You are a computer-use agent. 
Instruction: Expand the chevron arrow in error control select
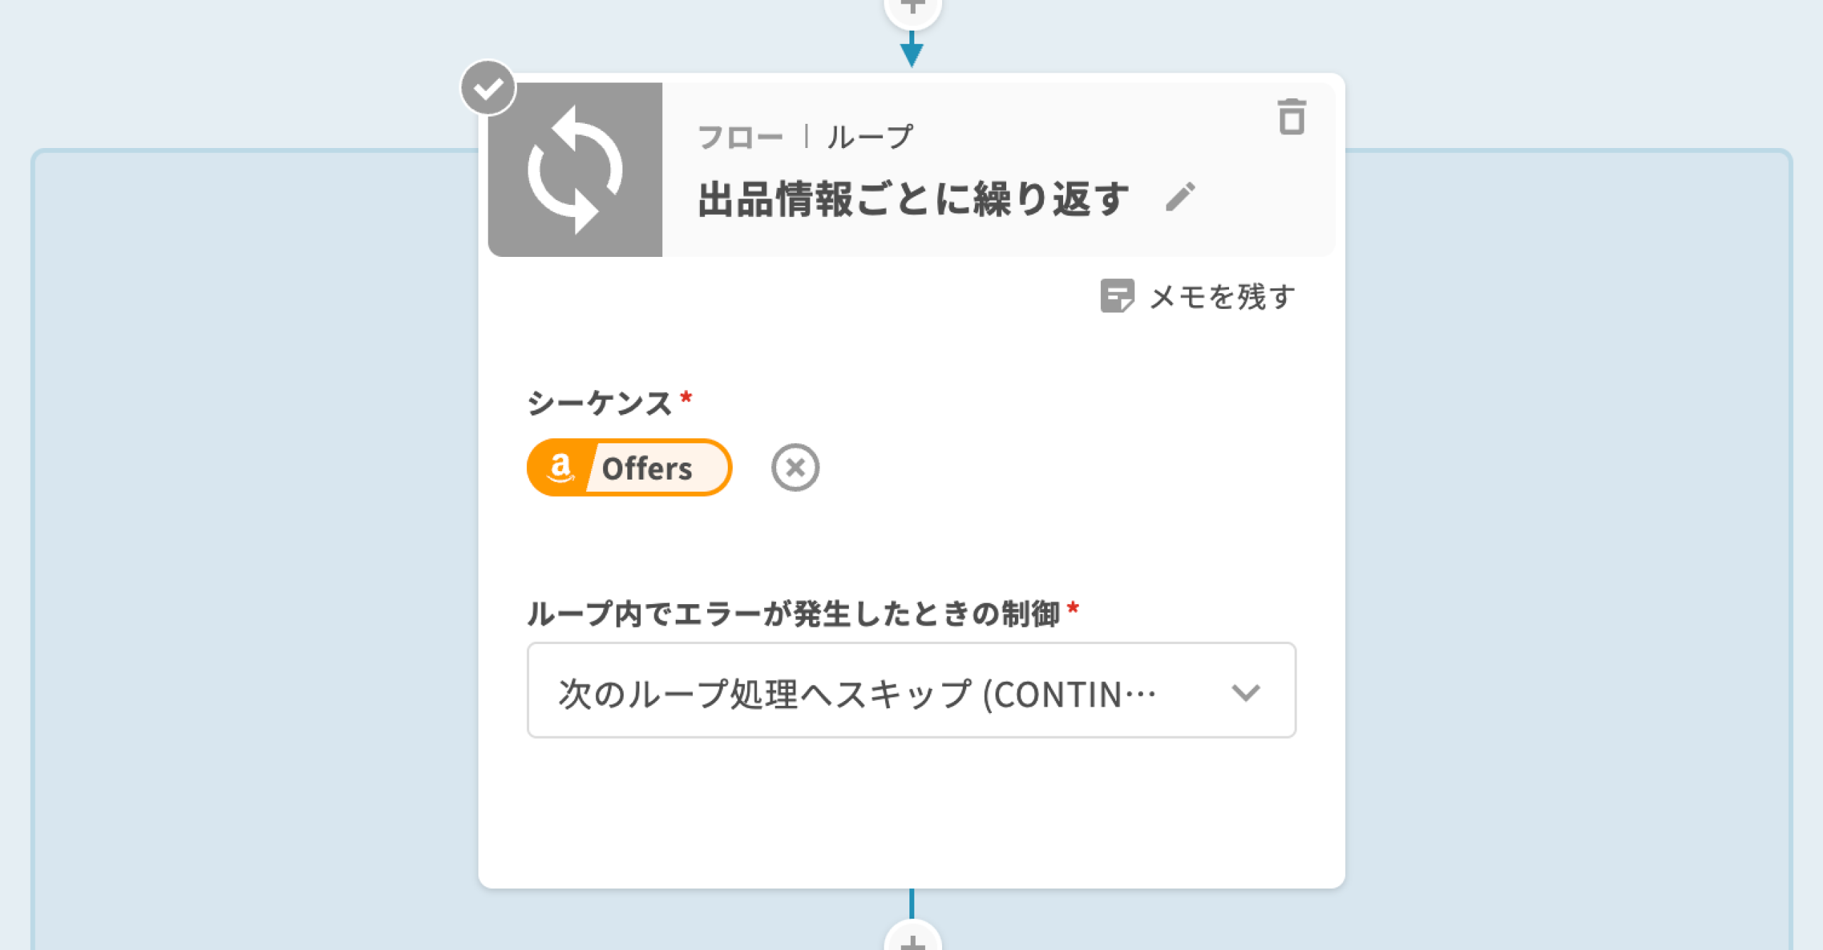click(1245, 692)
